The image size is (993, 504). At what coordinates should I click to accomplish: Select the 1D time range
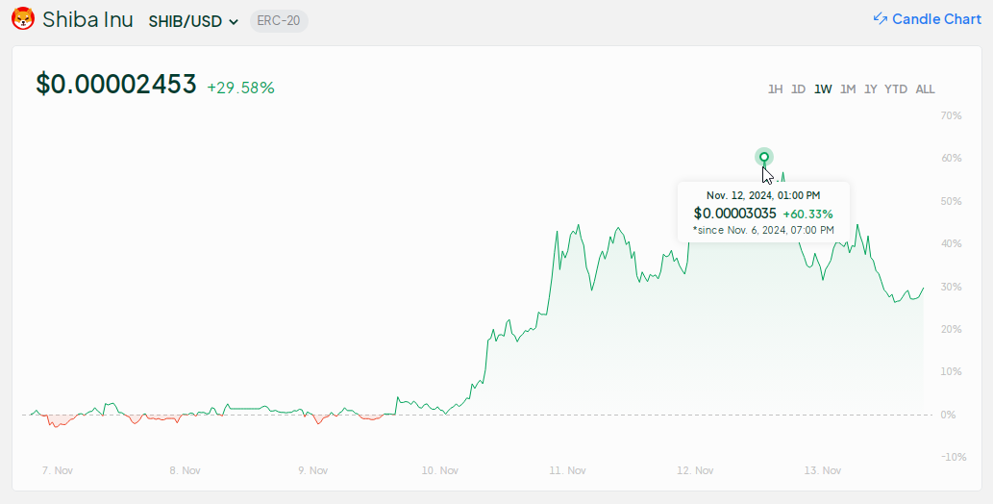coord(799,89)
